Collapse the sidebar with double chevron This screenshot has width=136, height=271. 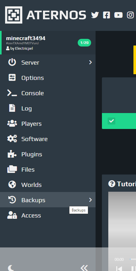coord(84,268)
